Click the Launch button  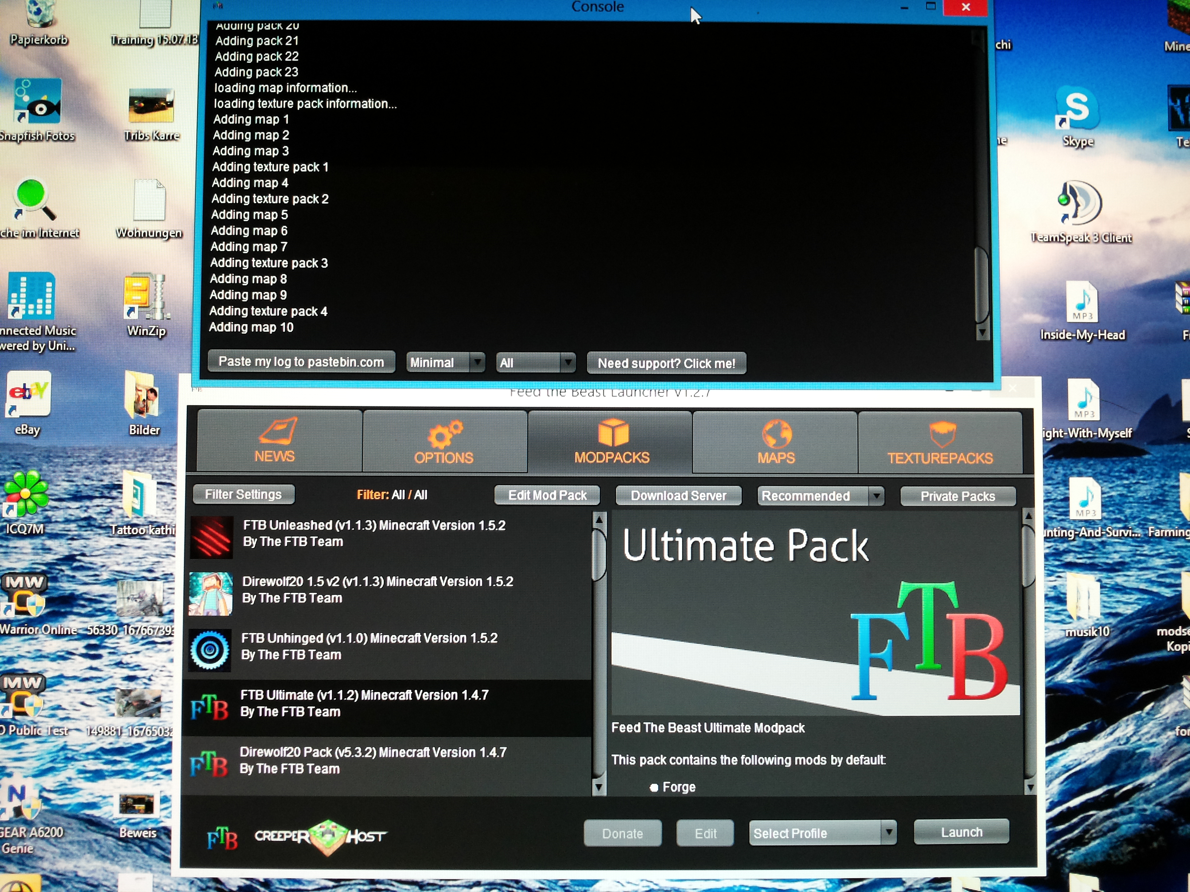point(961,832)
